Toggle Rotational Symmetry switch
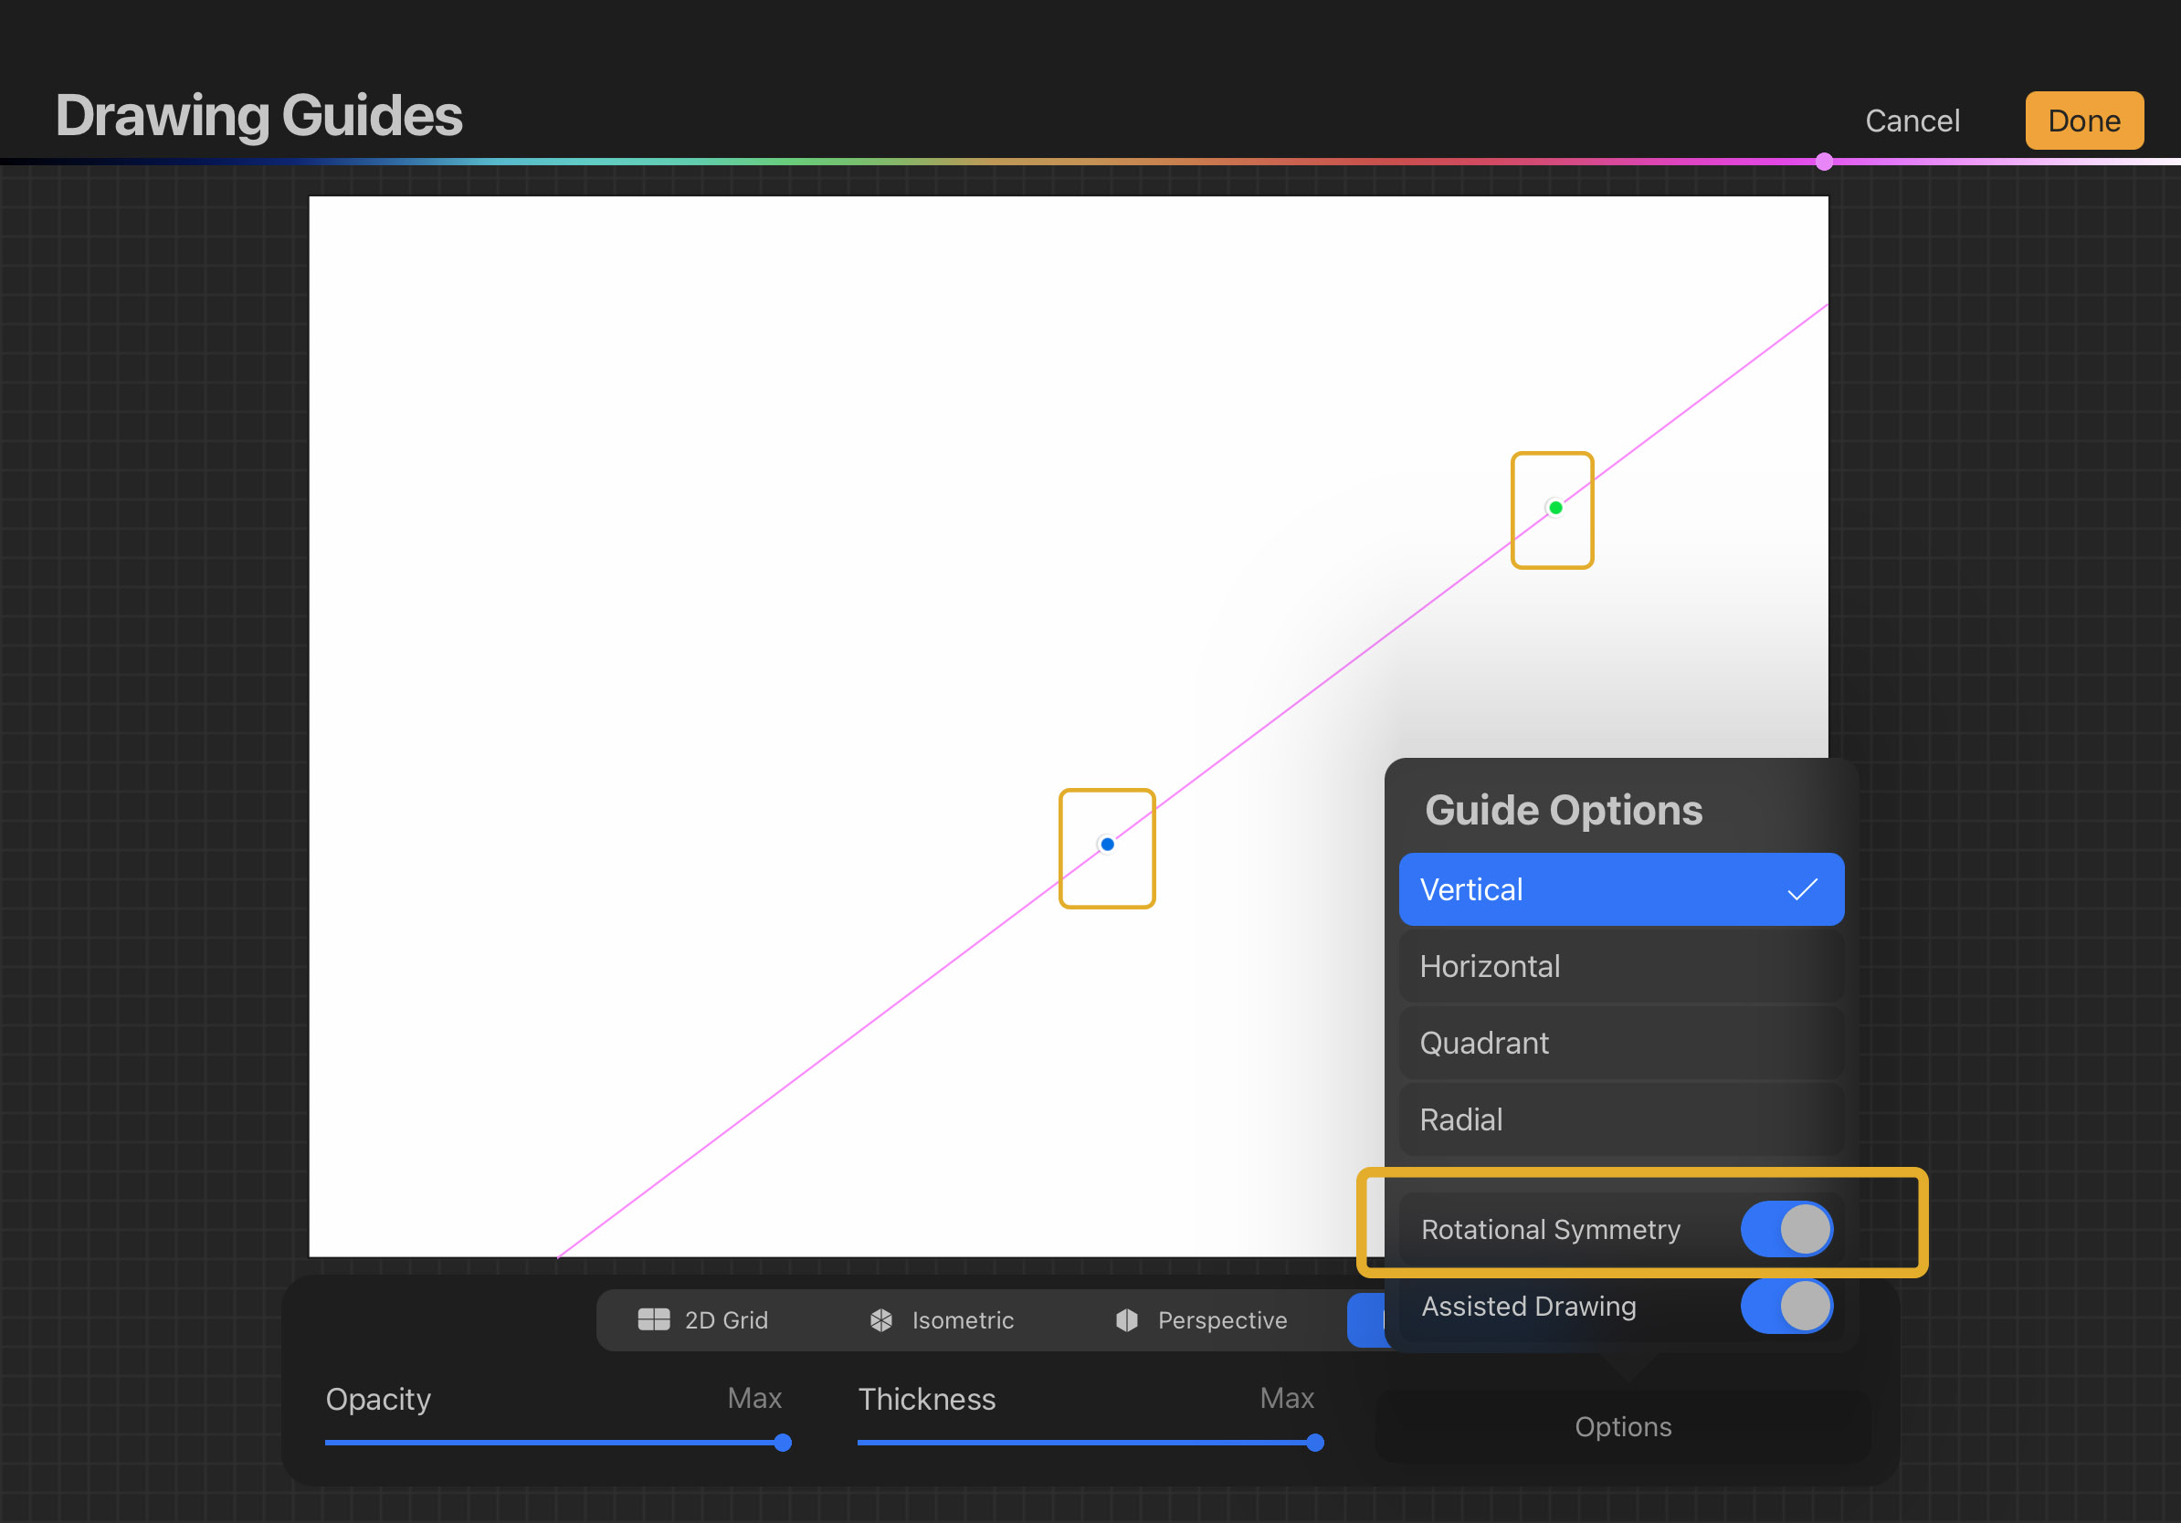 pyautogui.click(x=1786, y=1230)
